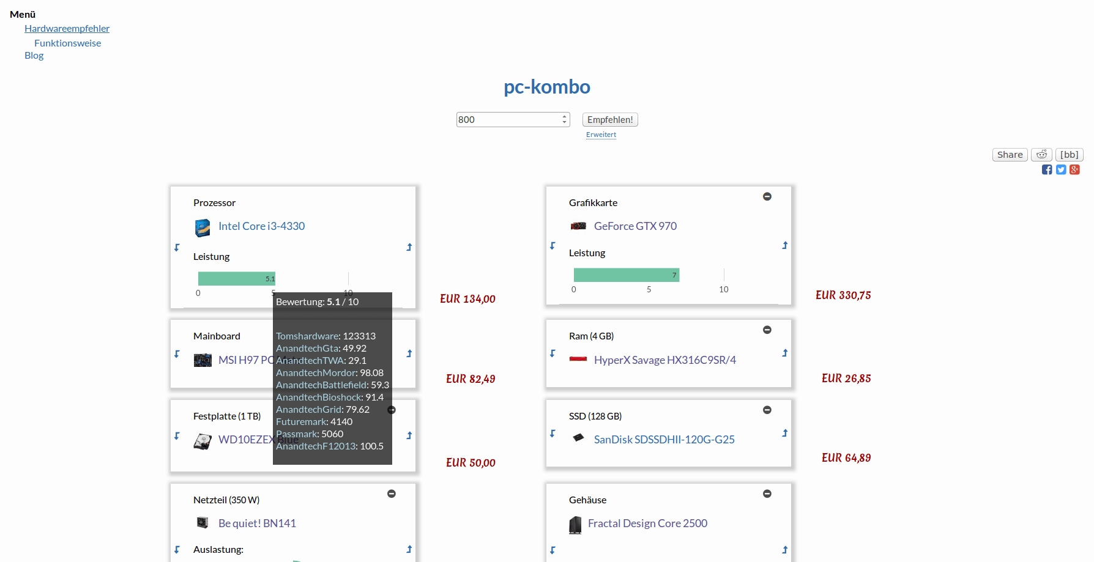The height and width of the screenshot is (562, 1094).
Task: Remove the Gehäuse using its minus icon
Action: point(767,494)
